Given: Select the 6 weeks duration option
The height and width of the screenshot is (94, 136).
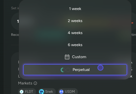Looking at the screenshot, I should pos(75,45).
